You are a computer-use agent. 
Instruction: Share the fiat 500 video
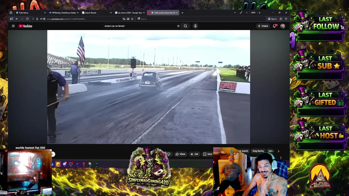point(180,154)
